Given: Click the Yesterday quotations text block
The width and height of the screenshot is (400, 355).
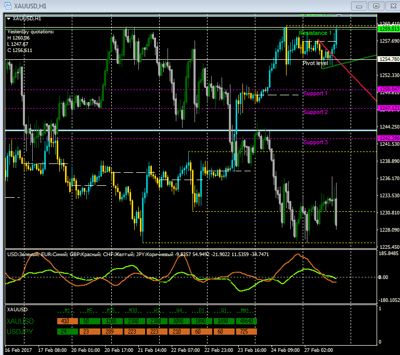Looking at the screenshot, I should [31, 41].
